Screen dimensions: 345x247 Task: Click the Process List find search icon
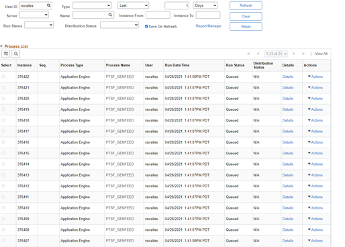point(15,54)
